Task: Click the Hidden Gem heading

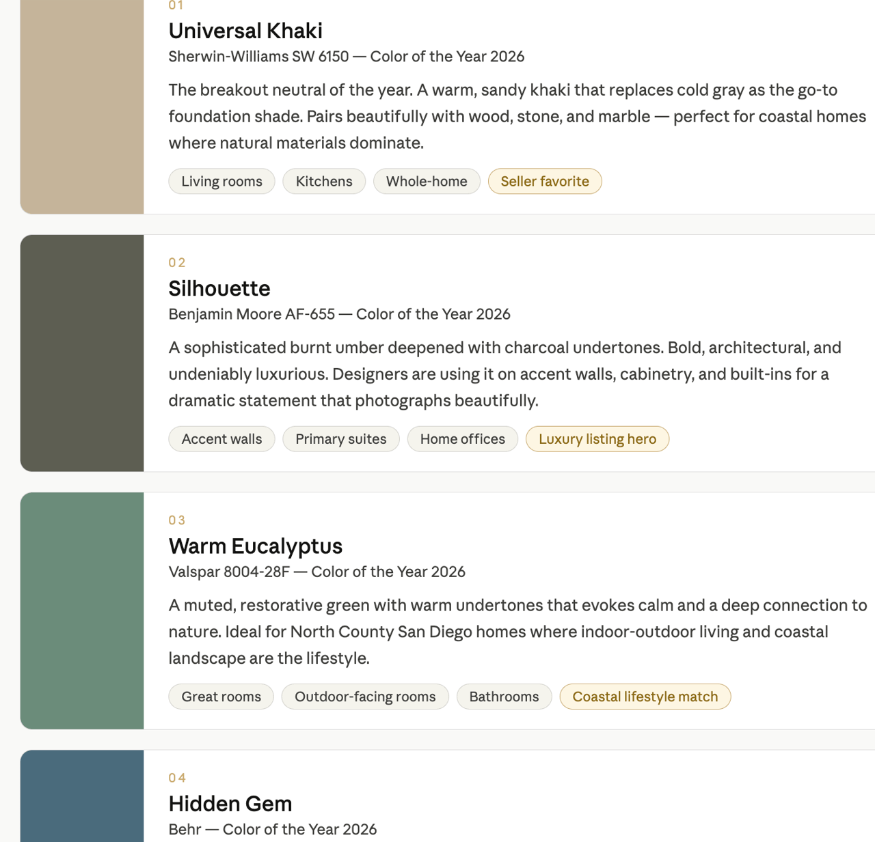Action: (230, 804)
